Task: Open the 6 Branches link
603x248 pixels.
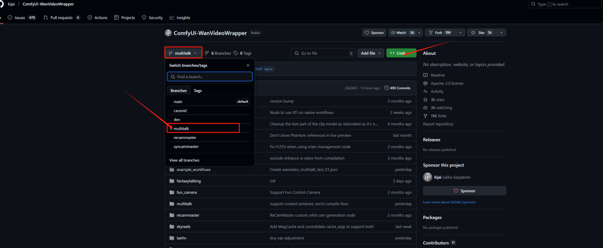Action: click(218, 53)
